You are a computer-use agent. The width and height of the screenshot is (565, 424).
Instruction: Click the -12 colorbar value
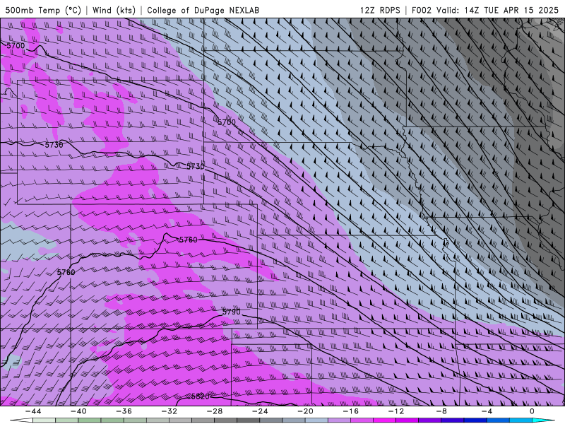(395, 411)
